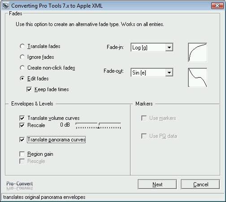226x202 pixels.
Task: Click the Pro-Convert logo
Action: (20, 185)
